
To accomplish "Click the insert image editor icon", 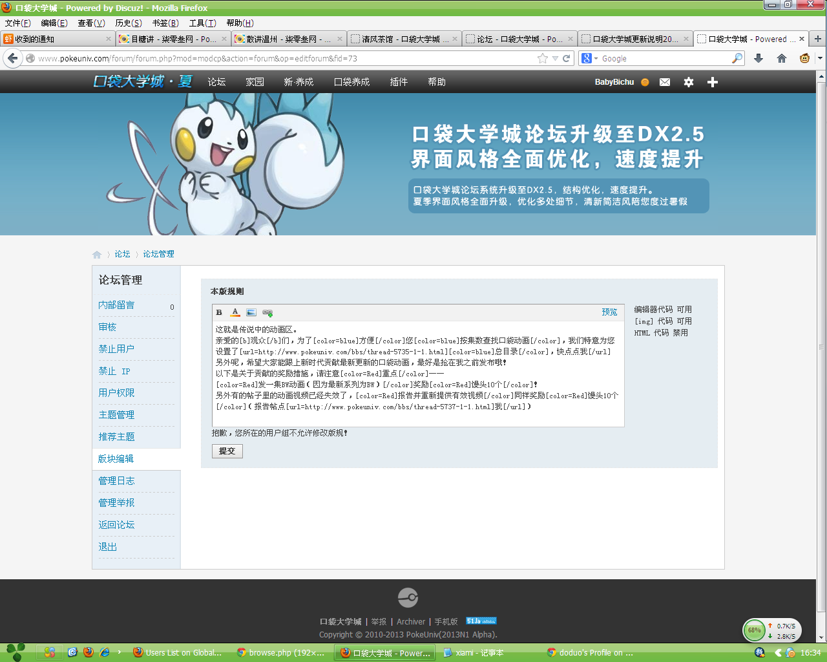I will (251, 312).
